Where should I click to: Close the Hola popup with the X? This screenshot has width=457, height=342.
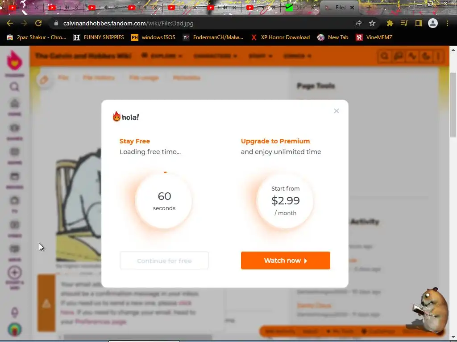(337, 111)
